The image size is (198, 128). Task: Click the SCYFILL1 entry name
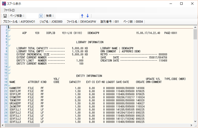tap(15, 116)
